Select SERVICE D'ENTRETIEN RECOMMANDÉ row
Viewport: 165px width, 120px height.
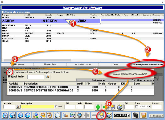pyautogui.click(x=81, y=90)
